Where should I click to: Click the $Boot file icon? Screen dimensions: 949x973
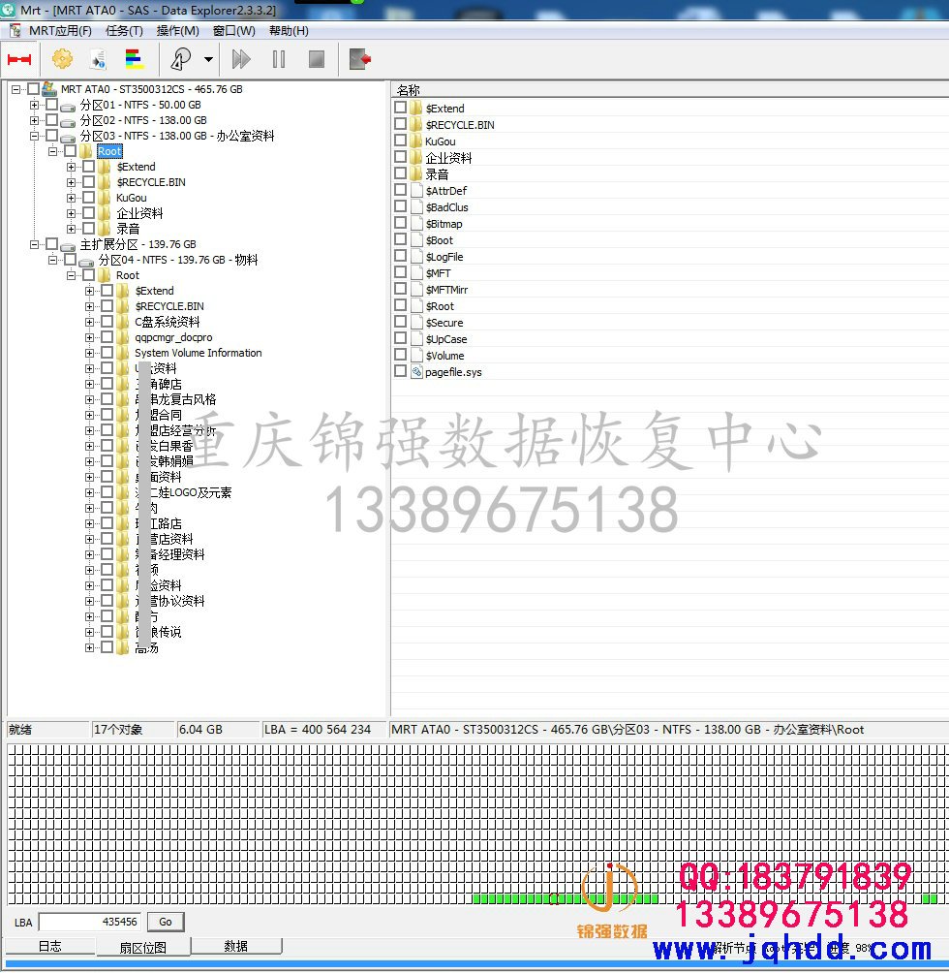(416, 239)
